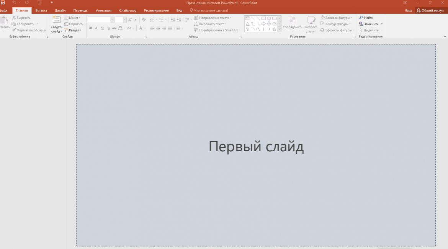Toggle text shadow (S) formatting
This screenshot has height=249, width=448.
point(108,28)
